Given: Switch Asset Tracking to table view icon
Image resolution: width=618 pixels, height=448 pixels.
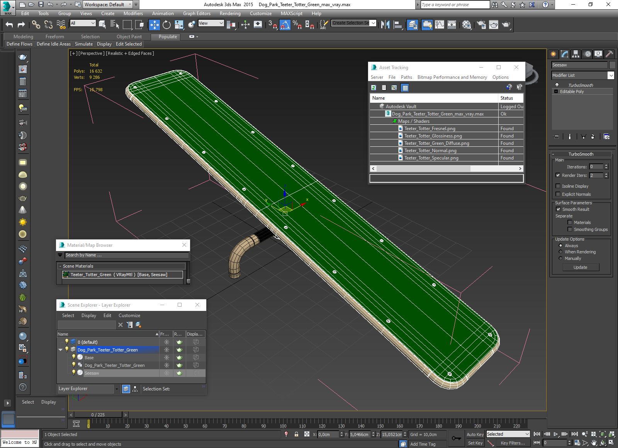Looking at the screenshot, I should coord(405,88).
